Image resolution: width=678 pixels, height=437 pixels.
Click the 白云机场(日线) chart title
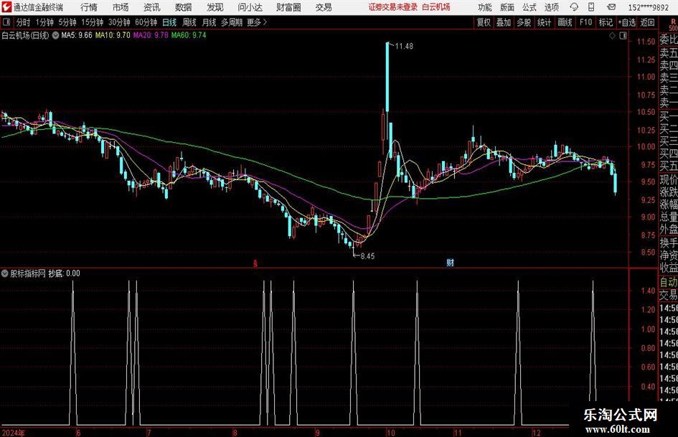tap(25, 35)
